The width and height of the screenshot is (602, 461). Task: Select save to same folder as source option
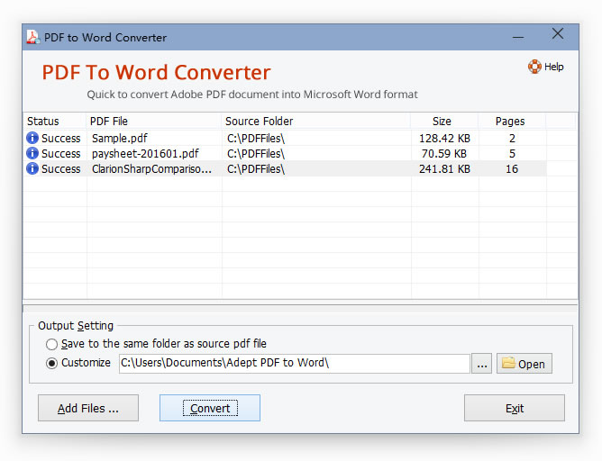coord(52,344)
